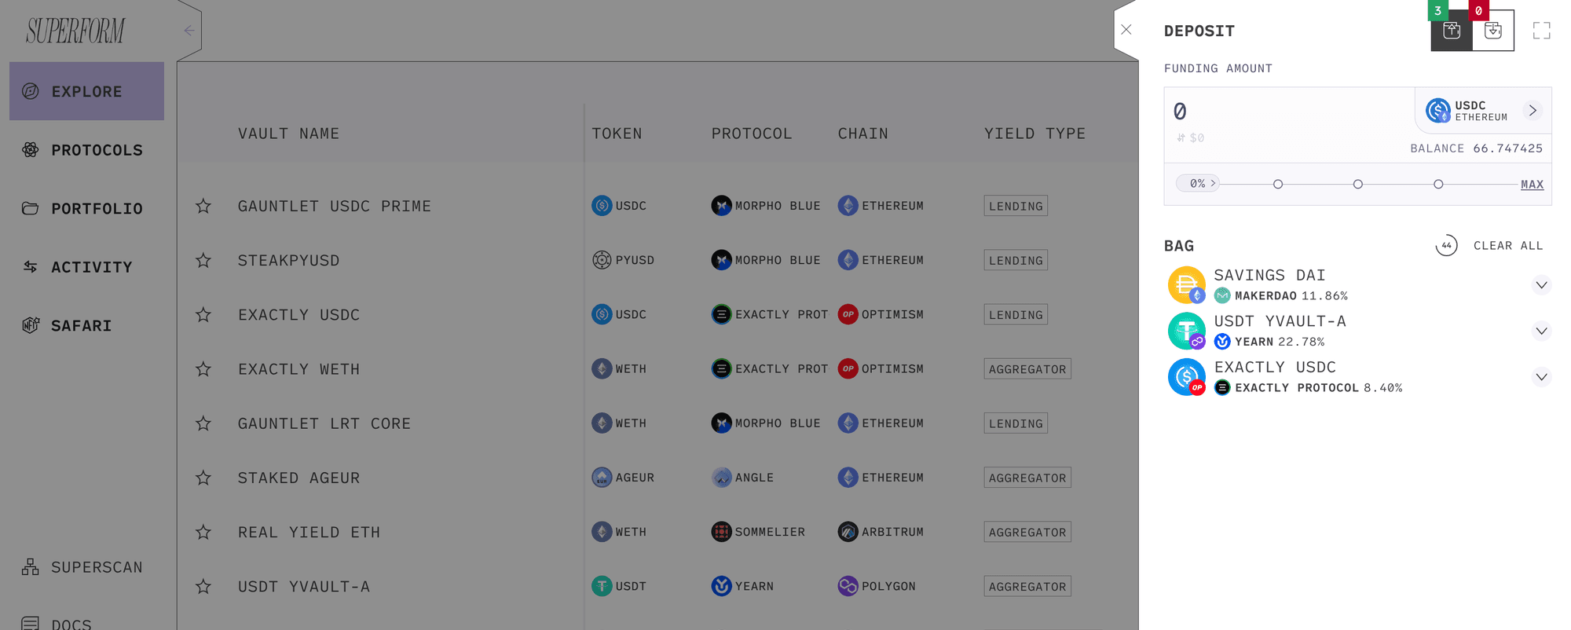Expand the USDT yVault-A bag item
This screenshot has height=630, width=1571.
point(1541,331)
